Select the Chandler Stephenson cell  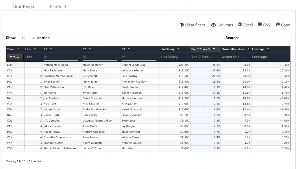pyautogui.click(x=62, y=137)
